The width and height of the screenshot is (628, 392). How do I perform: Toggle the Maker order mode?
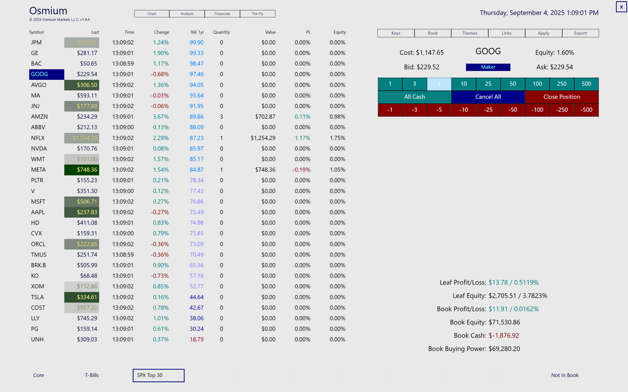(488, 67)
